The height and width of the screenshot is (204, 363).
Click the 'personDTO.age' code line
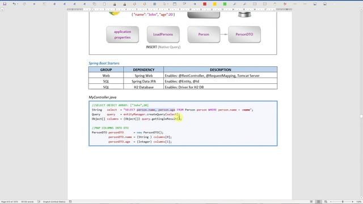pos(140,142)
